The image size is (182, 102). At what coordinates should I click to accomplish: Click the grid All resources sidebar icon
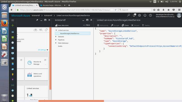tap(13, 37)
